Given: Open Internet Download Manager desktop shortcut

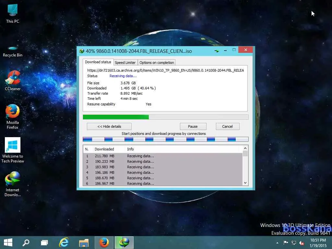Looking at the screenshot, I should pos(13,184).
